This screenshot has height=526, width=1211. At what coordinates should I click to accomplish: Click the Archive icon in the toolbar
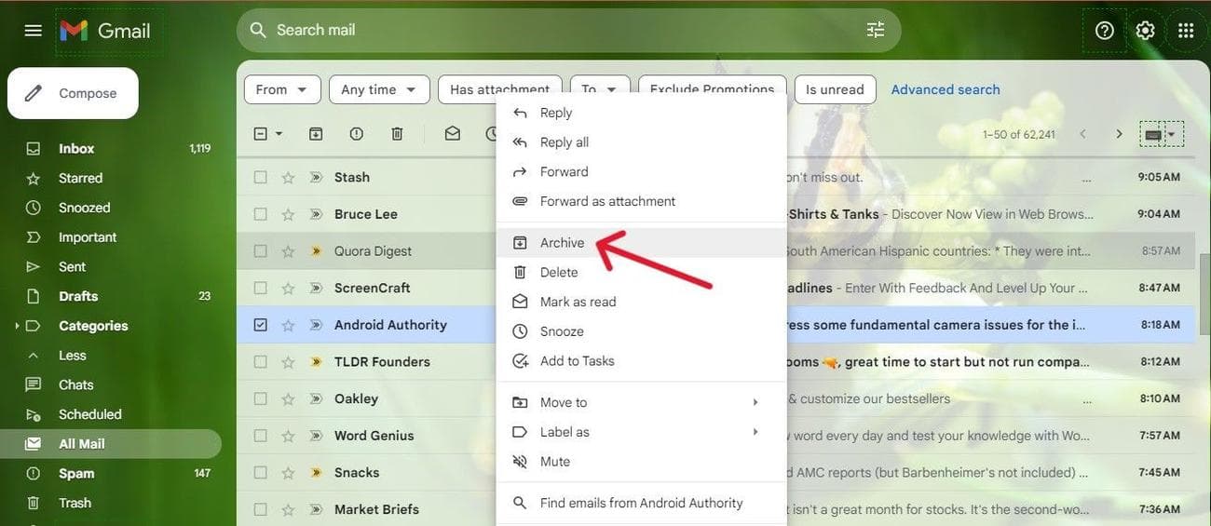tap(316, 134)
